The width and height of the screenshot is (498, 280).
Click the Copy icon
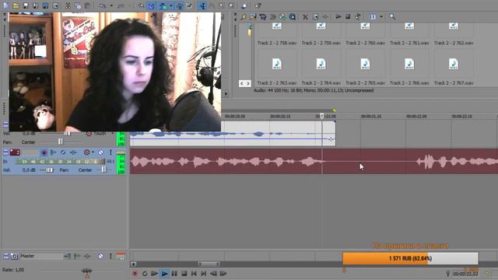click(78, 5)
